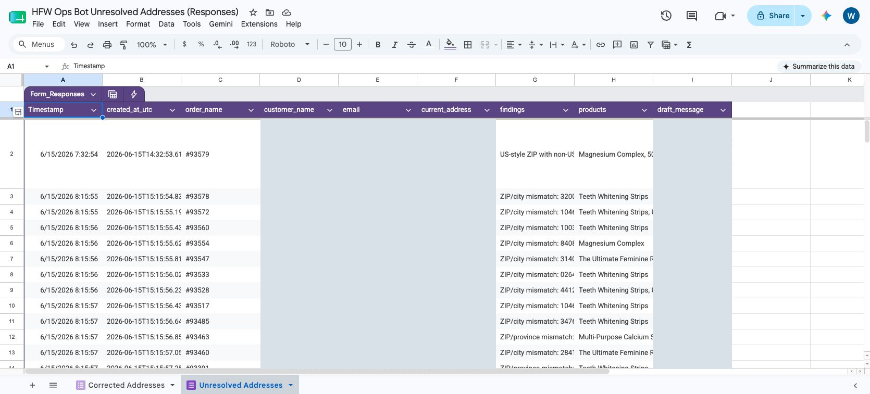Open the Extensions menu
Viewport: 870px width, 394px height.
point(259,24)
